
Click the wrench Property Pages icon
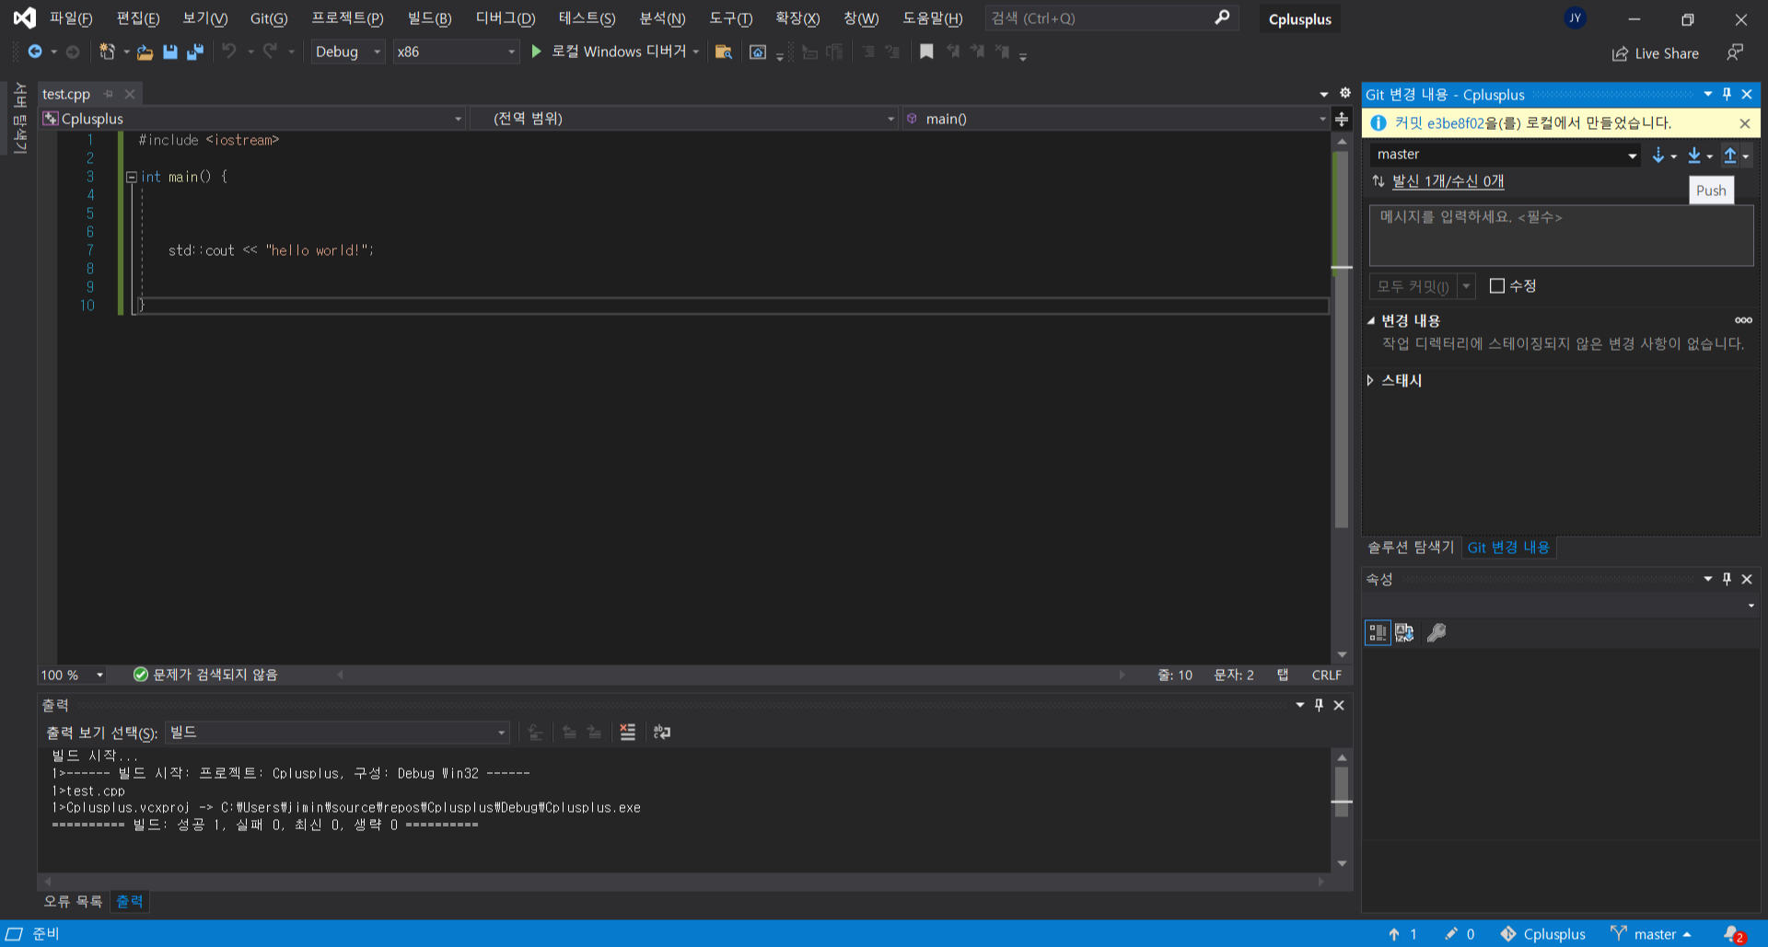point(1436,632)
